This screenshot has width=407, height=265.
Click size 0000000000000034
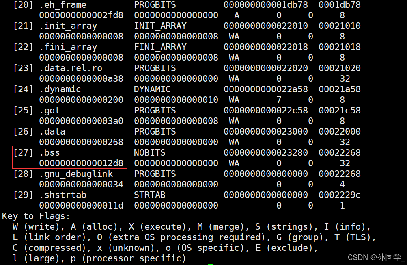81,185
